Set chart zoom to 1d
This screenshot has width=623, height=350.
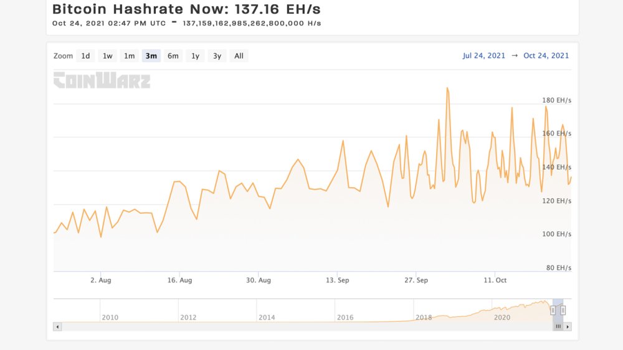(85, 56)
